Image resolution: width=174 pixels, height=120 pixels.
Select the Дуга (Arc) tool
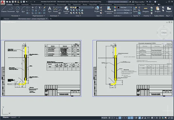(23, 9)
